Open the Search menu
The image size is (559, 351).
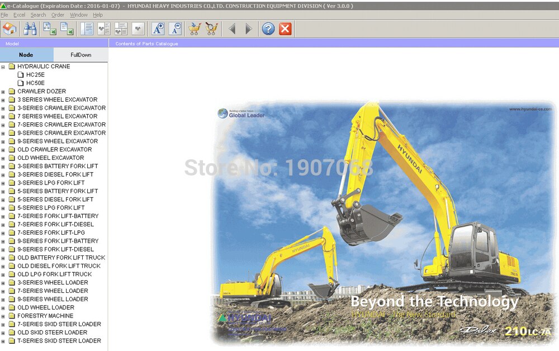pos(38,15)
